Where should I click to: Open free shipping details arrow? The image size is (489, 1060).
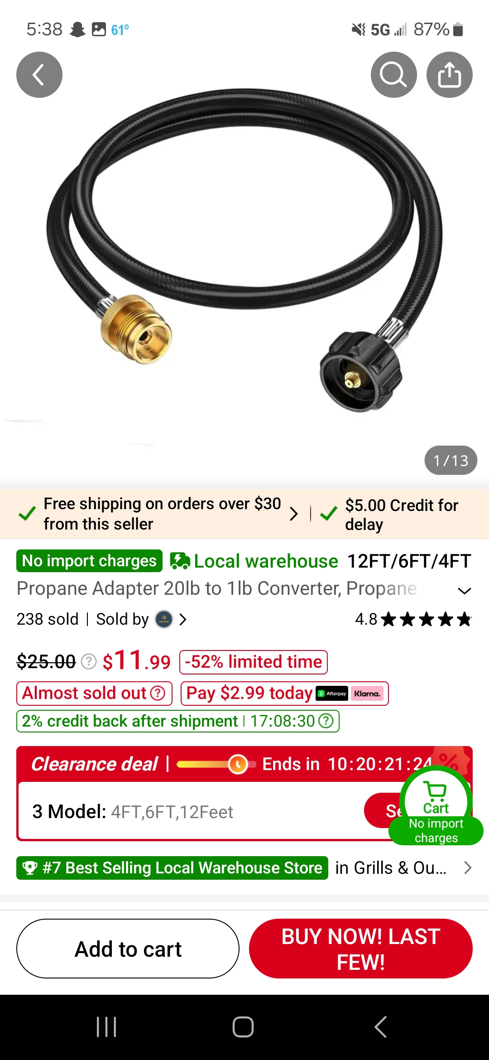(294, 514)
